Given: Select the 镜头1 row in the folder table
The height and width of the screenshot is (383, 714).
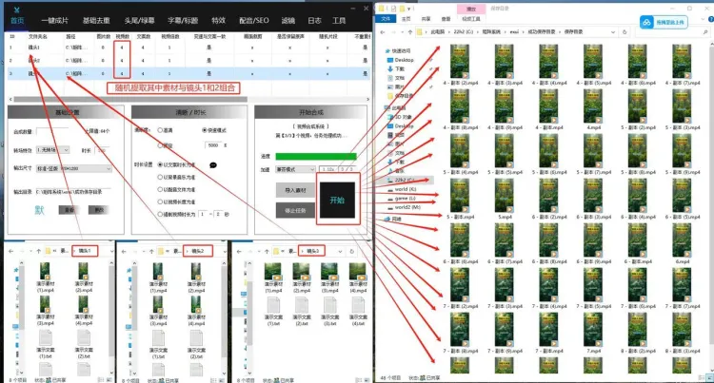Looking at the screenshot, I should pos(188,48).
